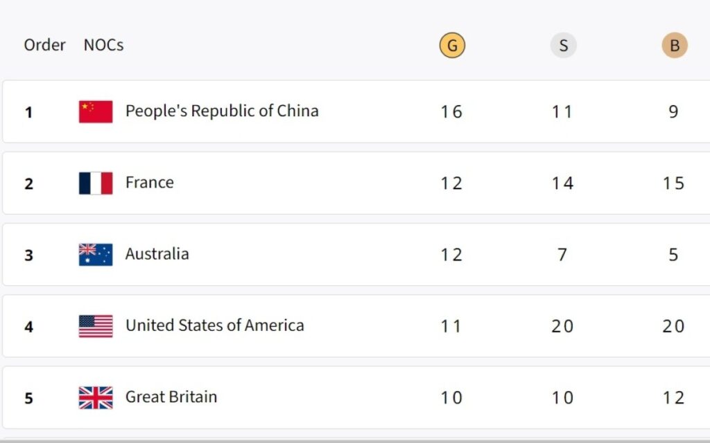Sort by the Order column header
The height and width of the screenshot is (443, 710).
point(44,45)
